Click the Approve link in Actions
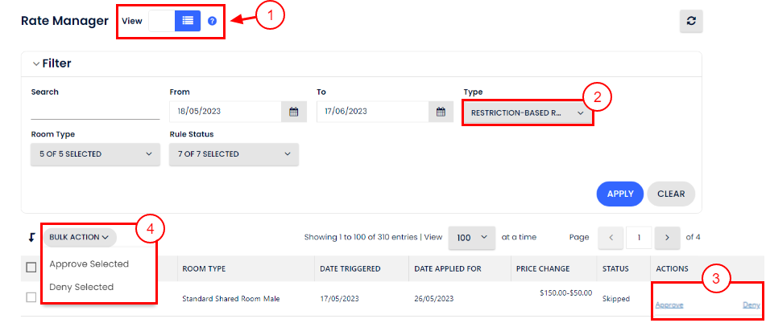The height and width of the screenshot is (323, 766). 669,305
